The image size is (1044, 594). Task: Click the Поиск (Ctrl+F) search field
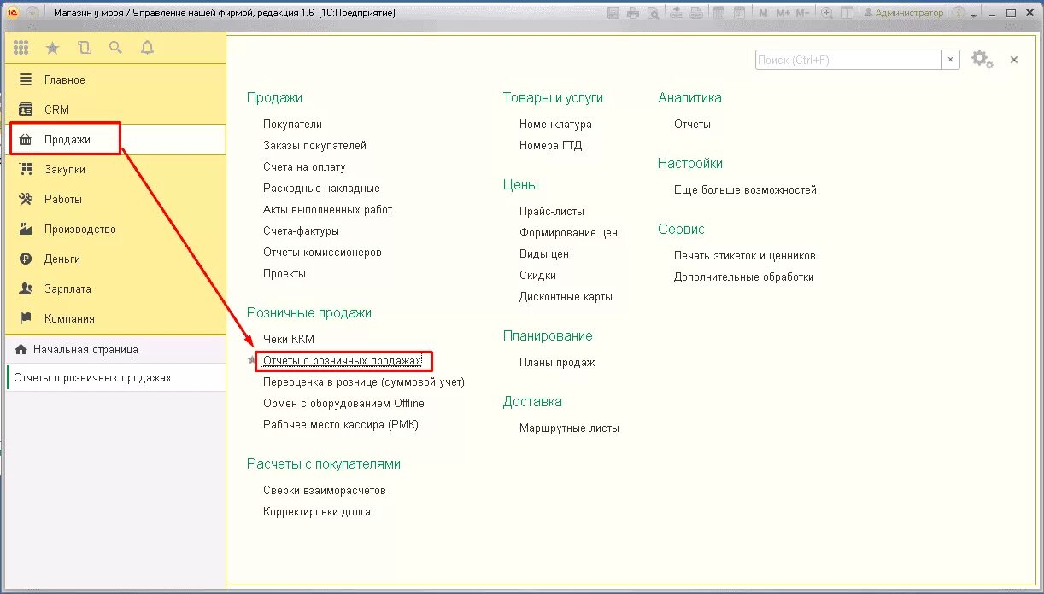coord(848,60)
